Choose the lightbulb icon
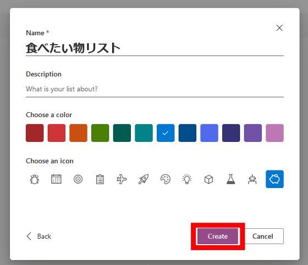 (187, 179)
